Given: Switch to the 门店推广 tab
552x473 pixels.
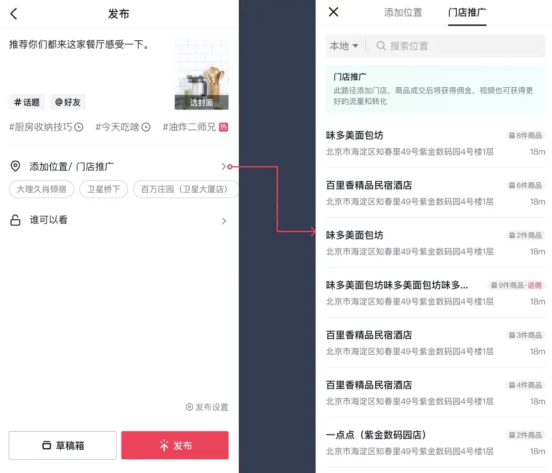Looking at the screenshot, I should pos(467,13).
